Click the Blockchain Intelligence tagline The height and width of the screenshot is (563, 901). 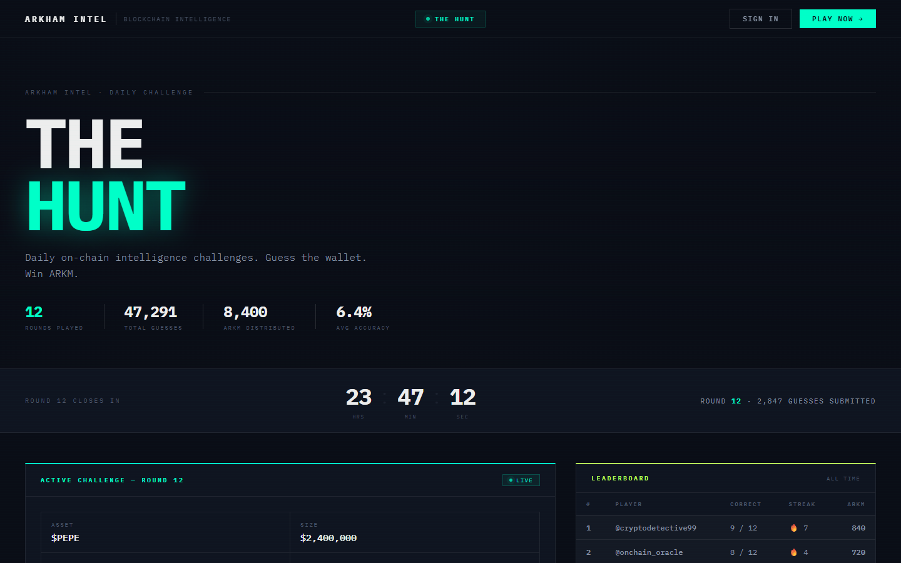click(x=177, y=19)
